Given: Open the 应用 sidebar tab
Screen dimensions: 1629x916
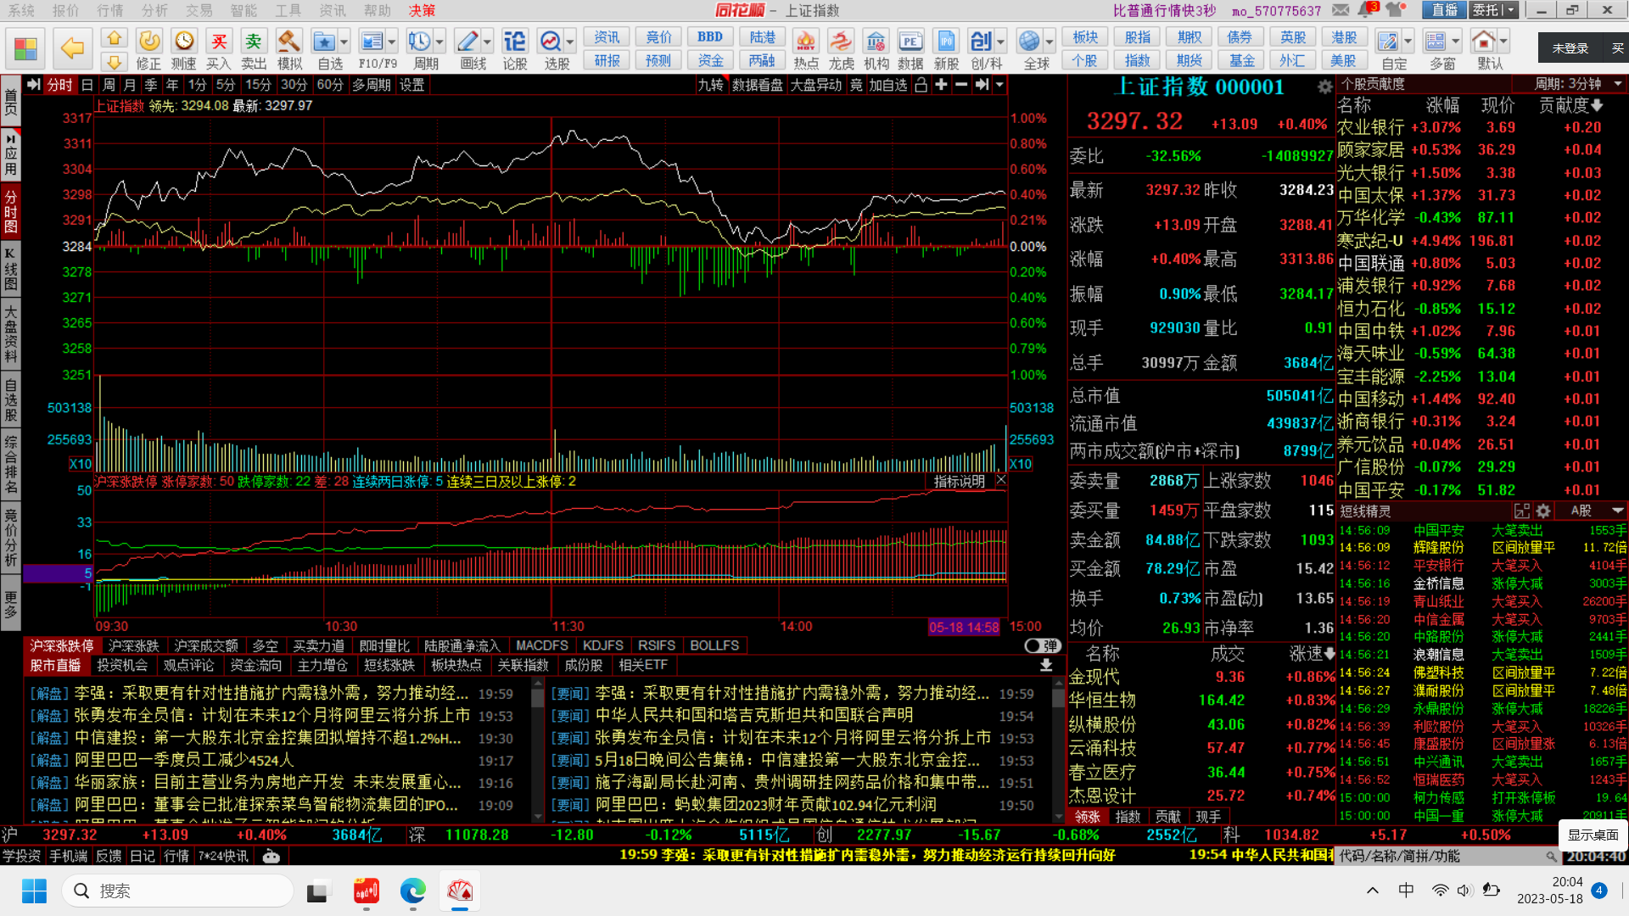Looking at the screenshot, I should pos(11,154).
